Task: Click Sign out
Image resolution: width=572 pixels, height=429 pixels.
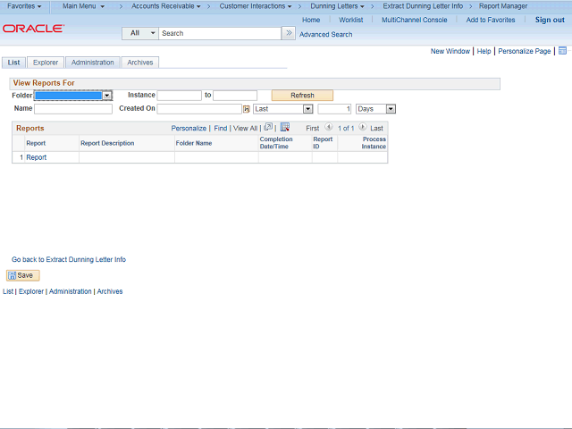Action: (x=550, y=20)
